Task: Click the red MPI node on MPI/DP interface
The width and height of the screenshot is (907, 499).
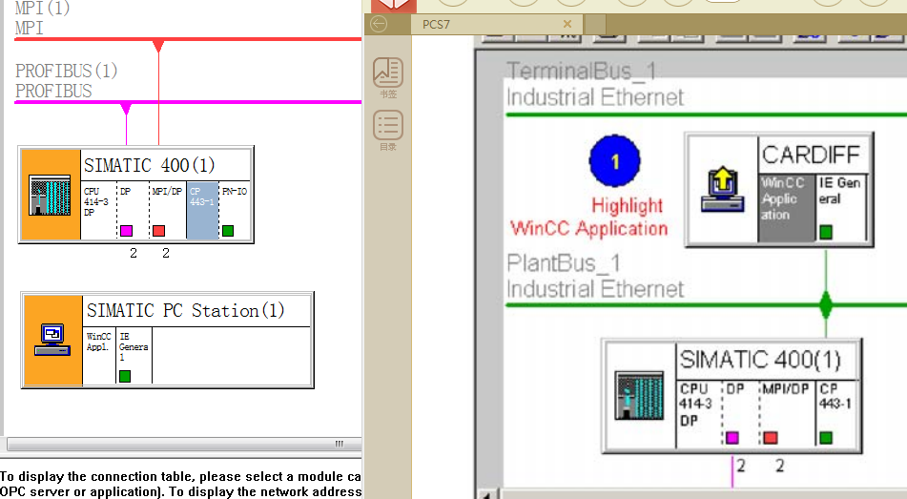Action: click(x=159, y=231)
